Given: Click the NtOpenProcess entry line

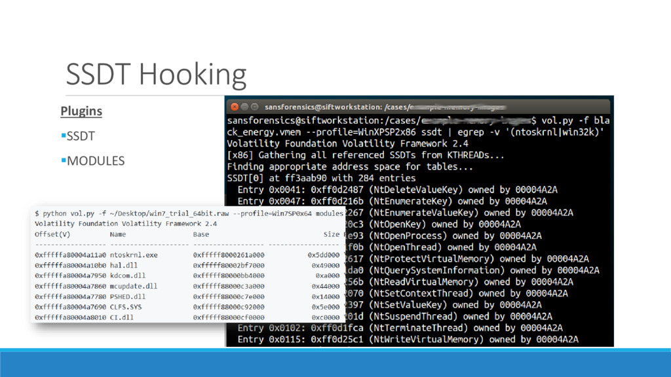Looking at the screenshot, I should pos(444,236).
